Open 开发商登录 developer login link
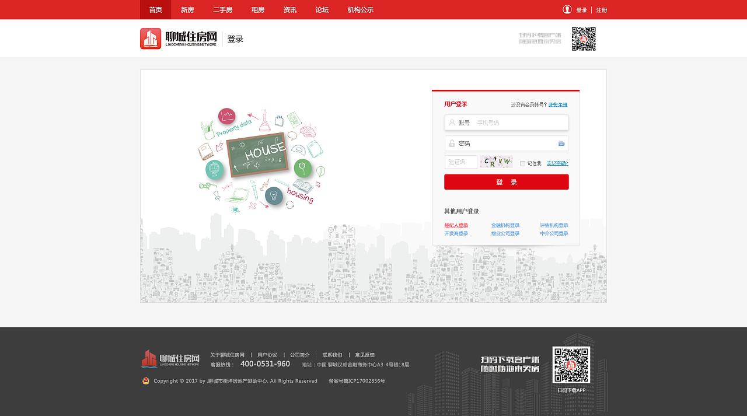The width and height of the screenshot is (747, 416). click(x=456, y=233)
